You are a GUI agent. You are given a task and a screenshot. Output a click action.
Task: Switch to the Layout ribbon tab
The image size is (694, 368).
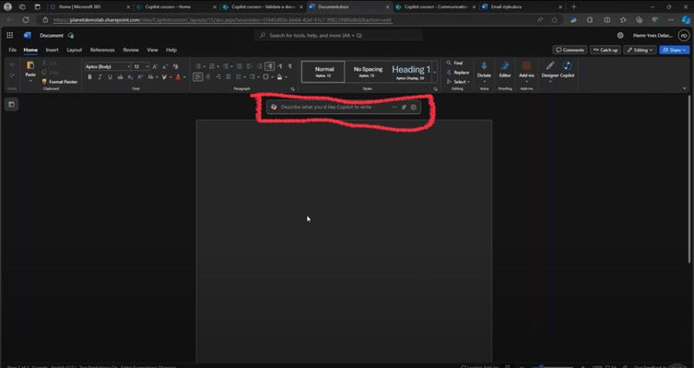coord(75,50)
